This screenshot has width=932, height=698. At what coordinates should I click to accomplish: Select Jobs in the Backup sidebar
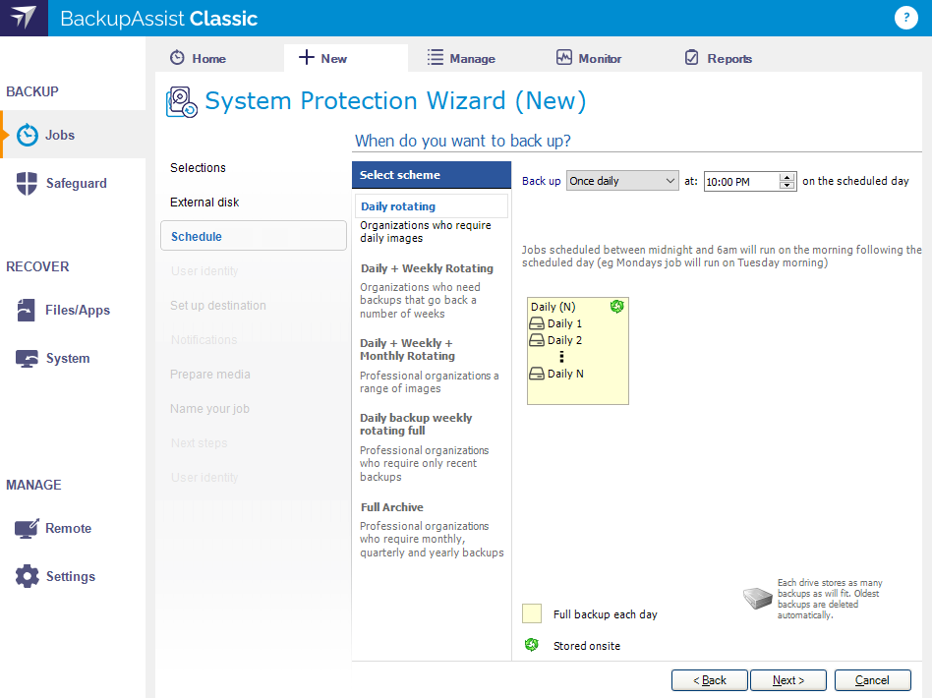pos(73,135)
